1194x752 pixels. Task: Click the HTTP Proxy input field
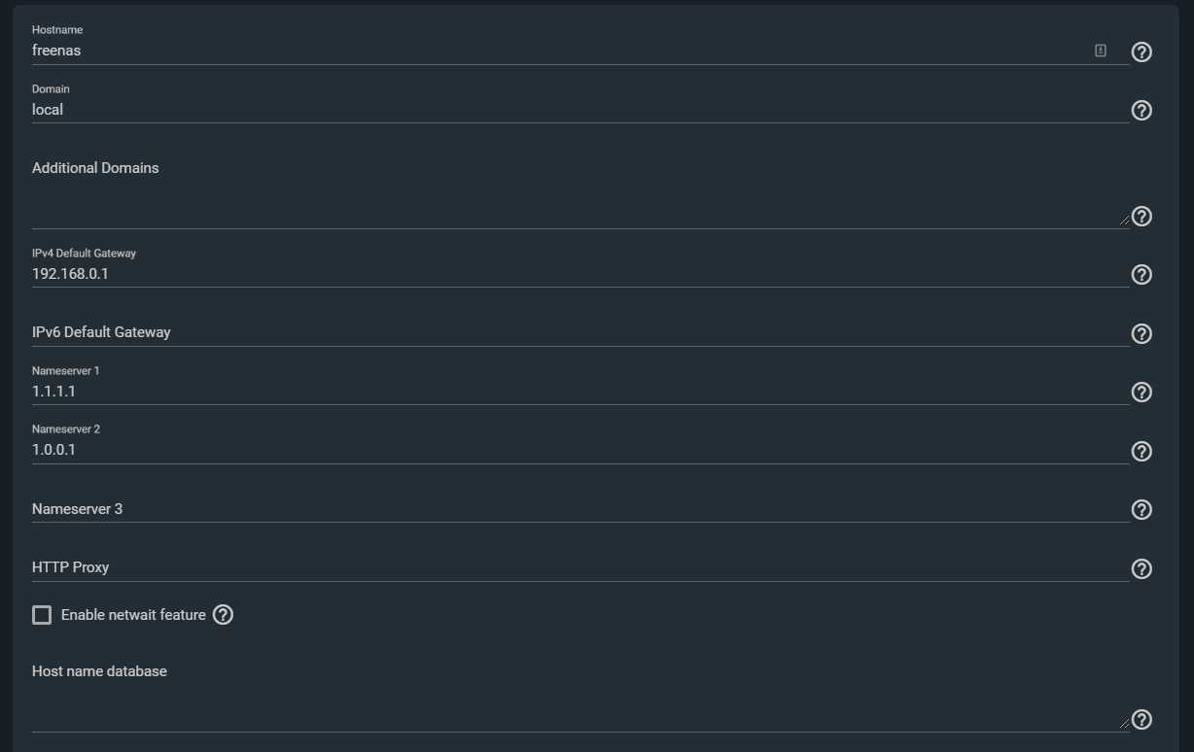coord(580,567)
